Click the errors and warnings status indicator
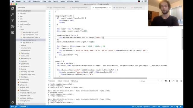 click(x=14, y=107)
